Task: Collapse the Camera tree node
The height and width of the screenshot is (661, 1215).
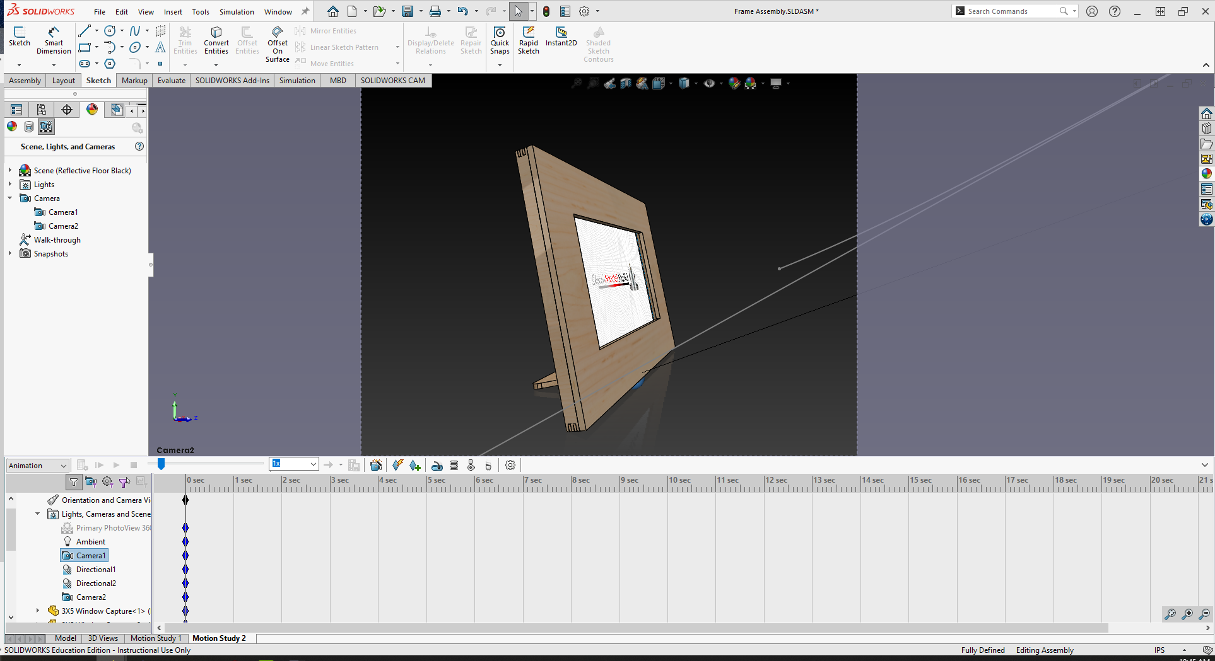Action: point(10,198)
